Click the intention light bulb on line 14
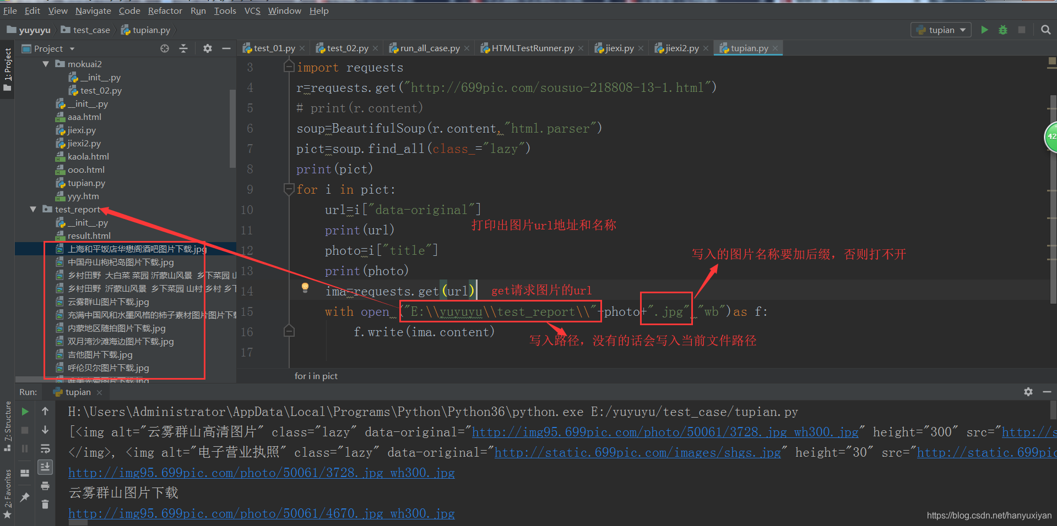The image size is (1057, 526). 305,287
